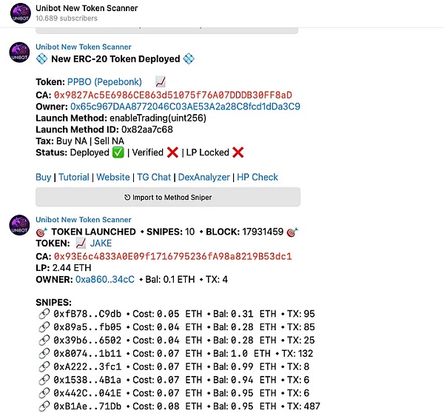Viewport: 444px width, 413px height.
Task: Open the owner address 0x65c967DAA… link
Action: (x=185, y=107)
